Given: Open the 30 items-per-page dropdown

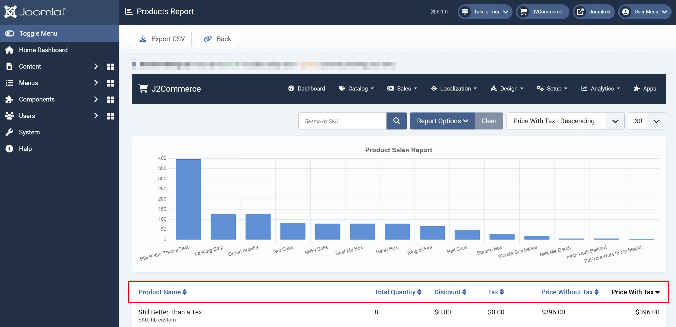Looking at the screenshot, I should (647, 121).
